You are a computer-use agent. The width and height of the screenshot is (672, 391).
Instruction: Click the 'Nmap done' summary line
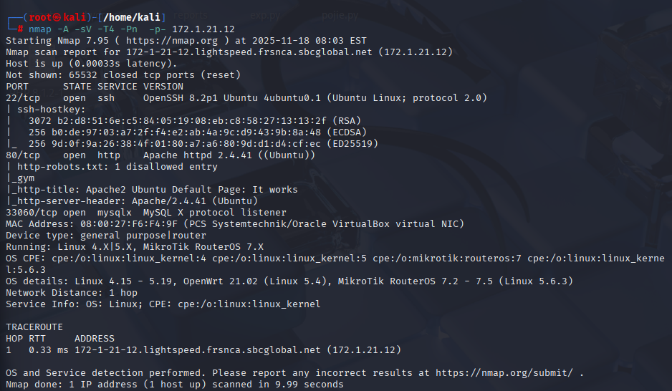pos(174,385)
